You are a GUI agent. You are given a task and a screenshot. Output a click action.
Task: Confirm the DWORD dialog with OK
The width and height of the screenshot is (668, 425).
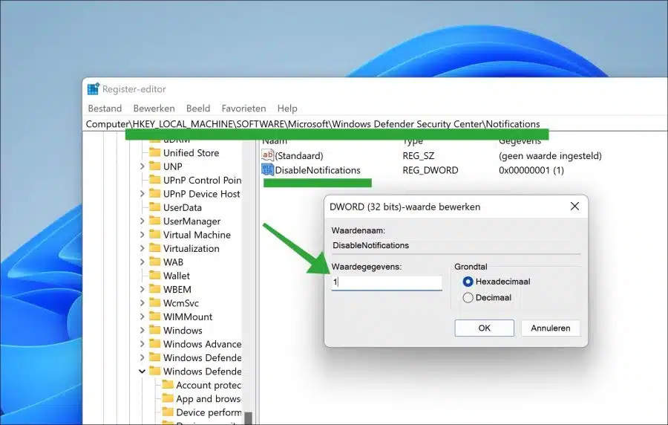click(x=484, y=328)
